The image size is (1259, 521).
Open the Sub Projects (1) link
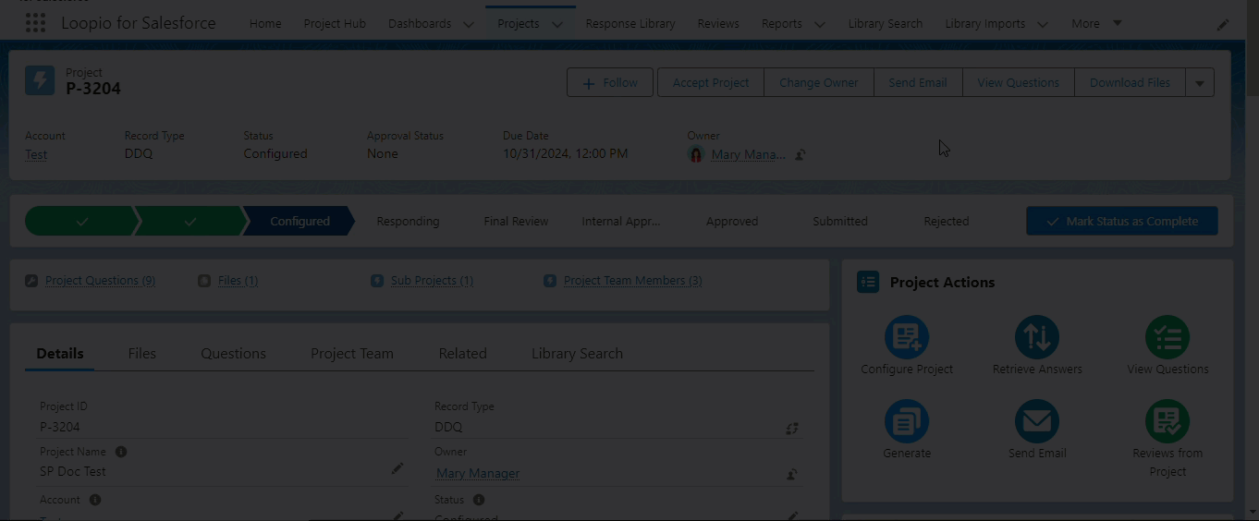point(432,281)
